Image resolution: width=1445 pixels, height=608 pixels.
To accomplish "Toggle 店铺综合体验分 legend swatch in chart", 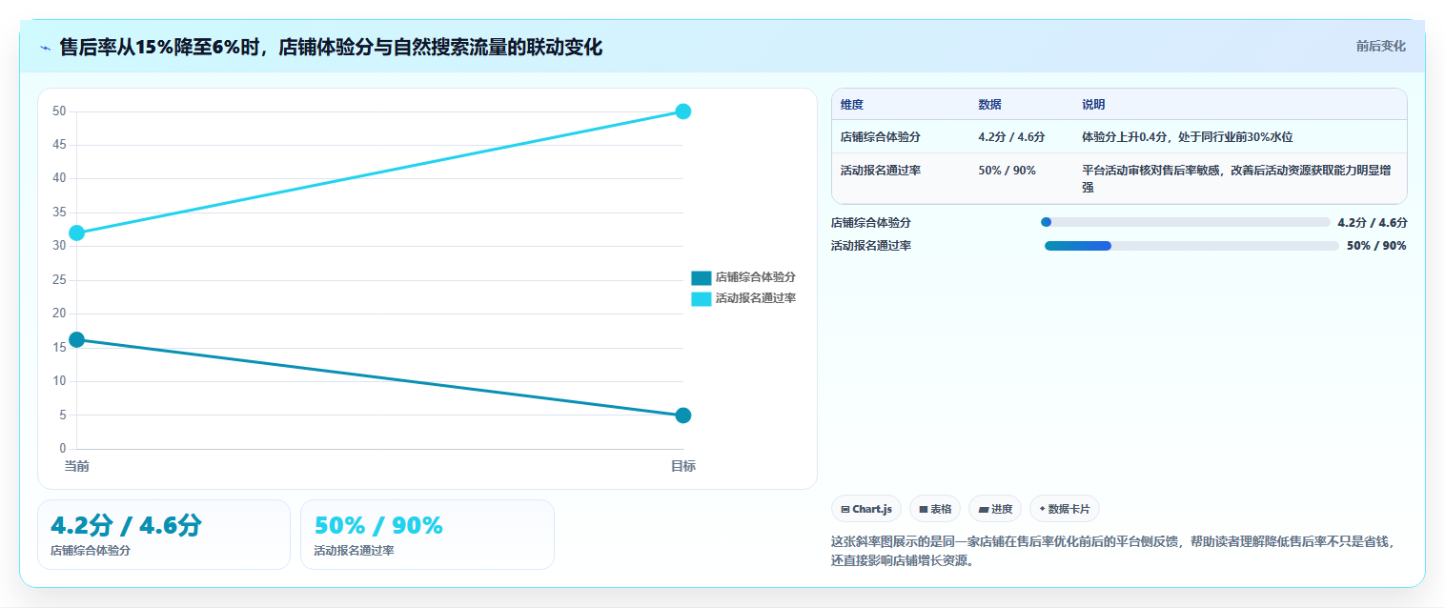I will point(701,277).
